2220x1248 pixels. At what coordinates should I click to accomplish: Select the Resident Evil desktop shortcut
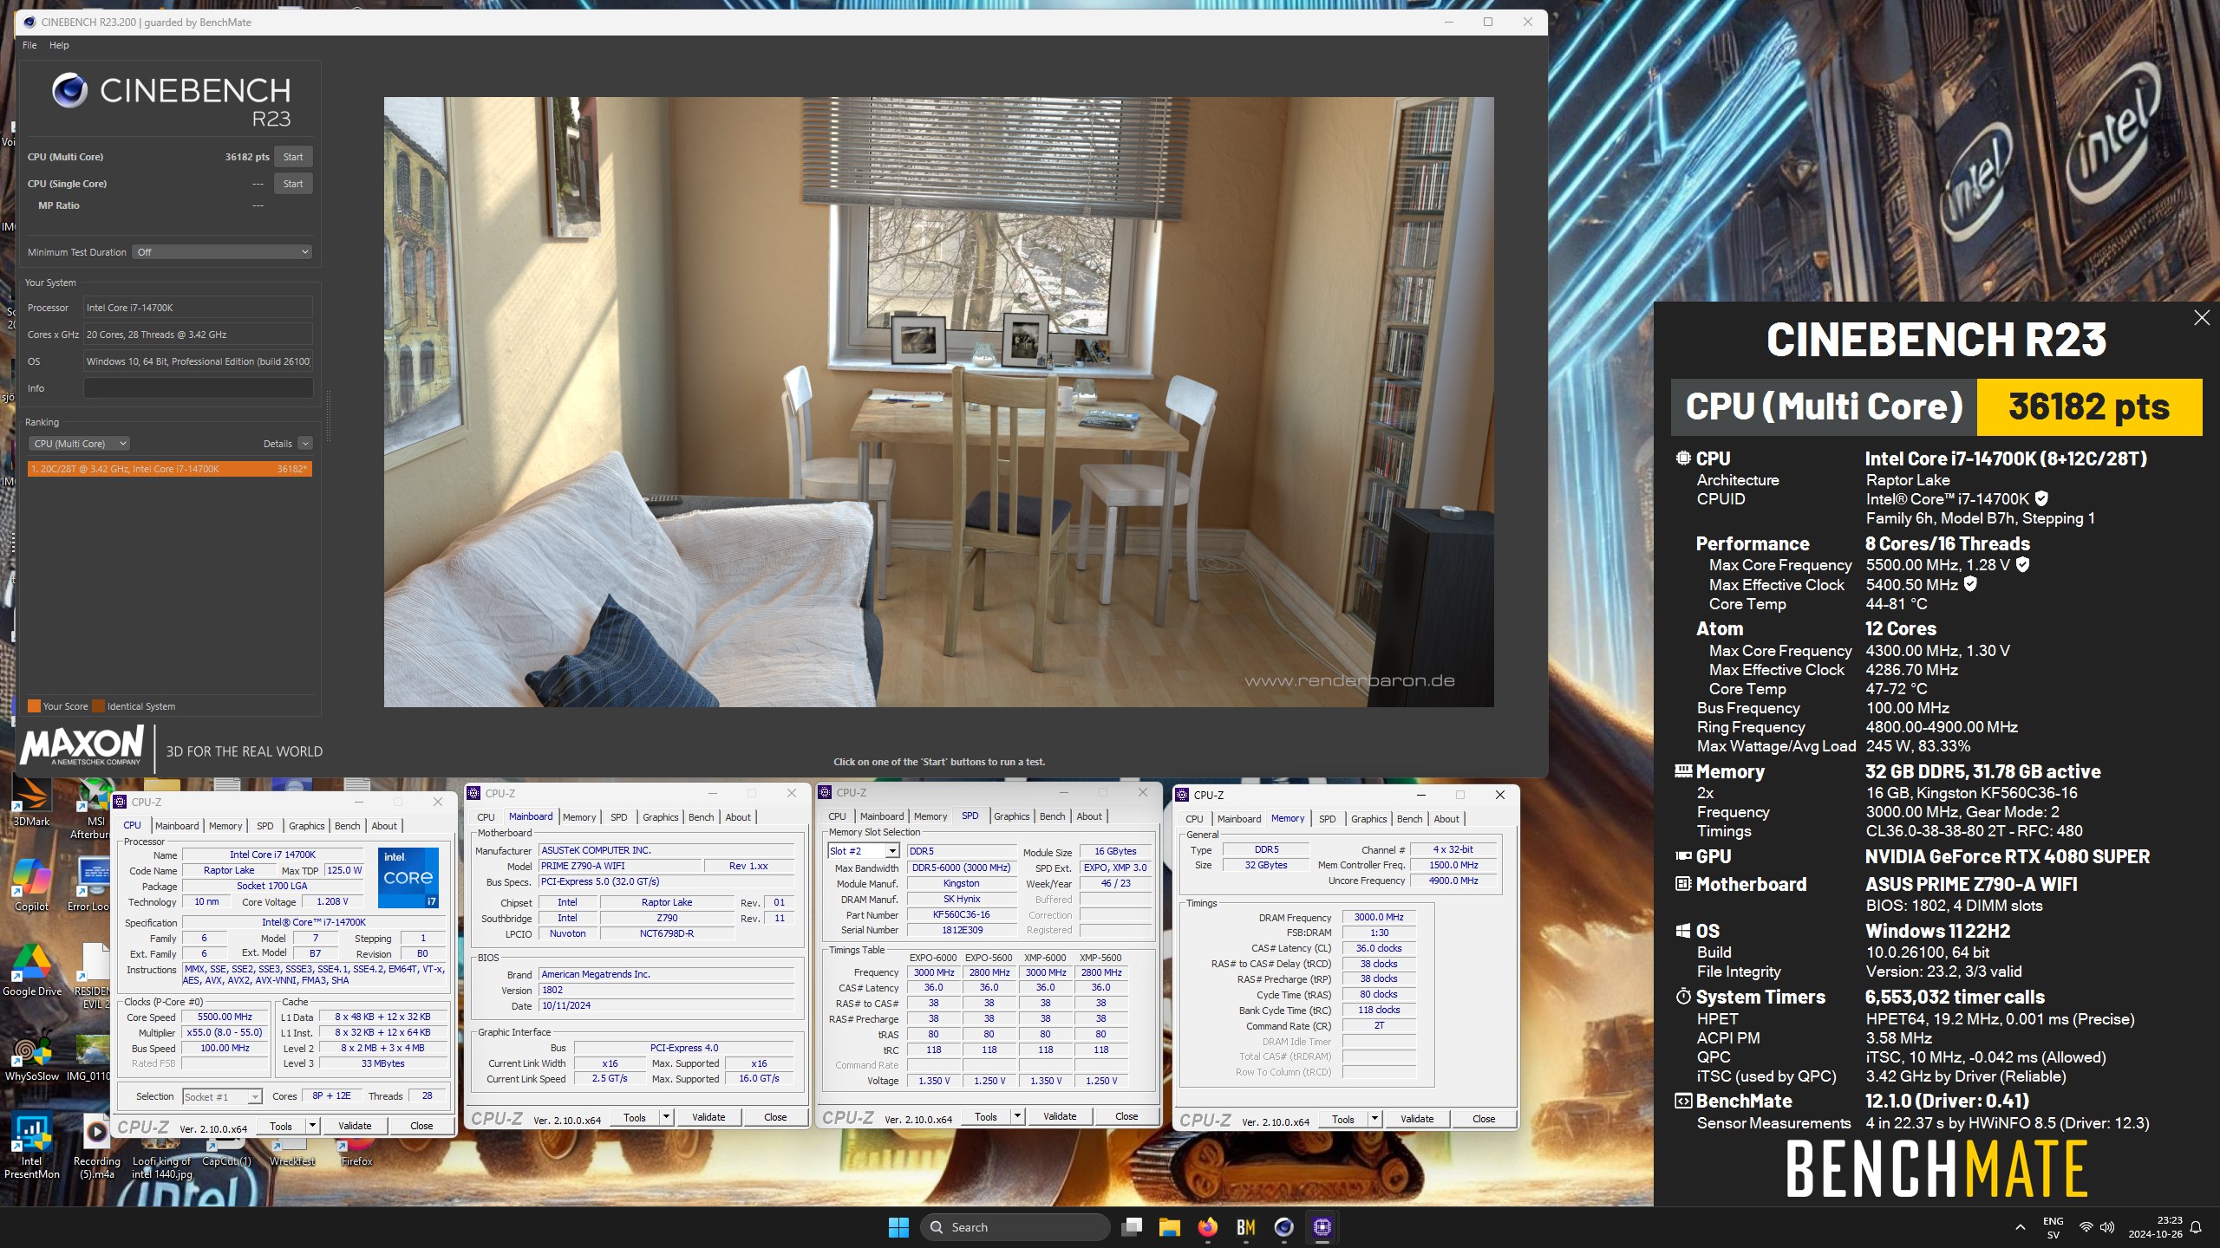point(92,976)
